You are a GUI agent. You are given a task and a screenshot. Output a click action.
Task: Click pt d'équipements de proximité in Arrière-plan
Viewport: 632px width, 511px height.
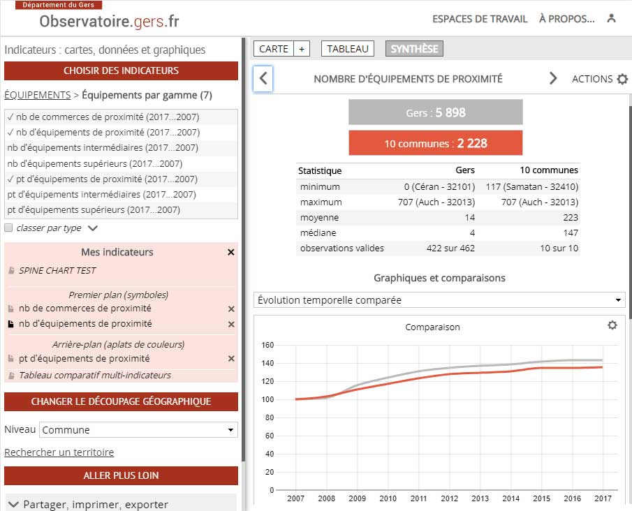84,358
